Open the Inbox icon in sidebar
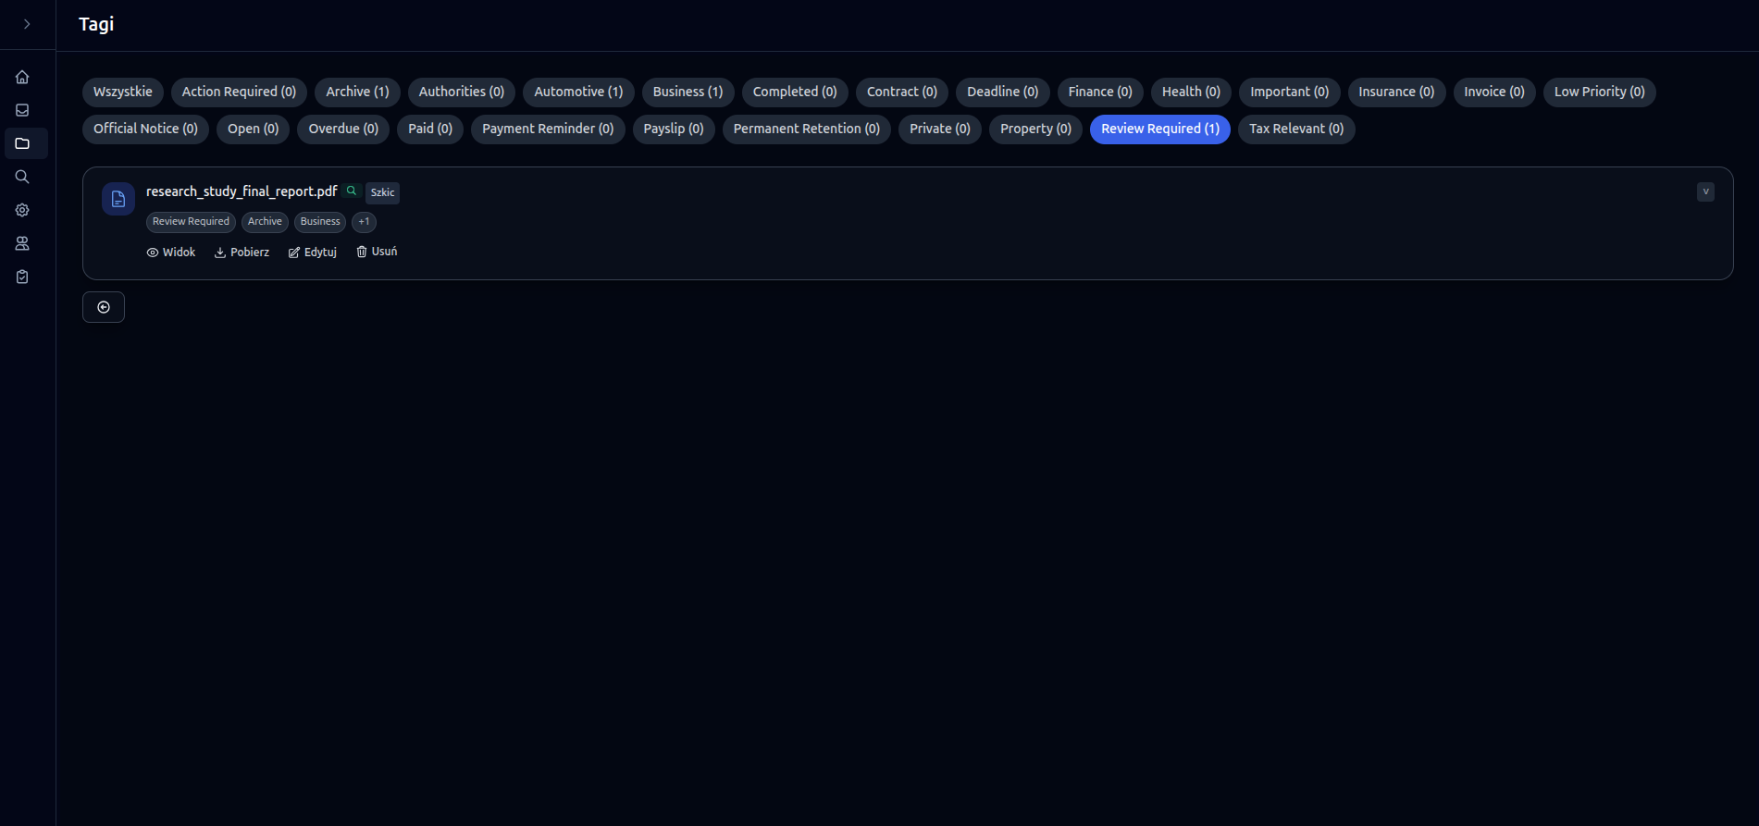Screen dimensions: 1759x826 22,110
